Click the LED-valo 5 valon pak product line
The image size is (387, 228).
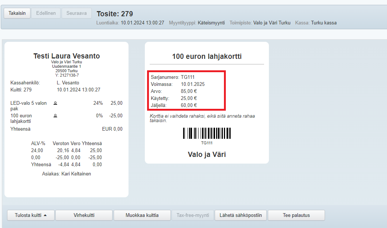pos(29,106)
